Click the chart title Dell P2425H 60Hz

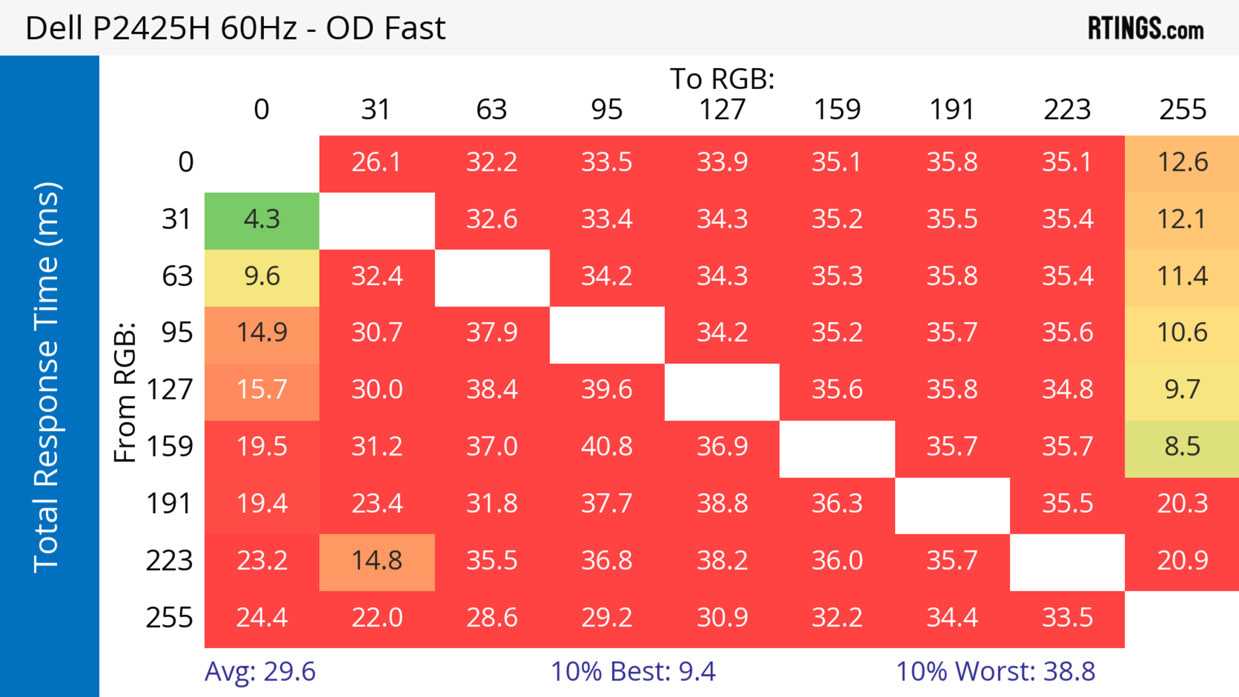pyautogui.click(x=236, y=28)
